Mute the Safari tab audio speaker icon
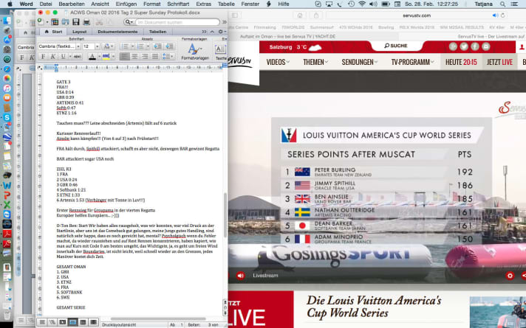 pyautogui.click(x=495, y=15)
